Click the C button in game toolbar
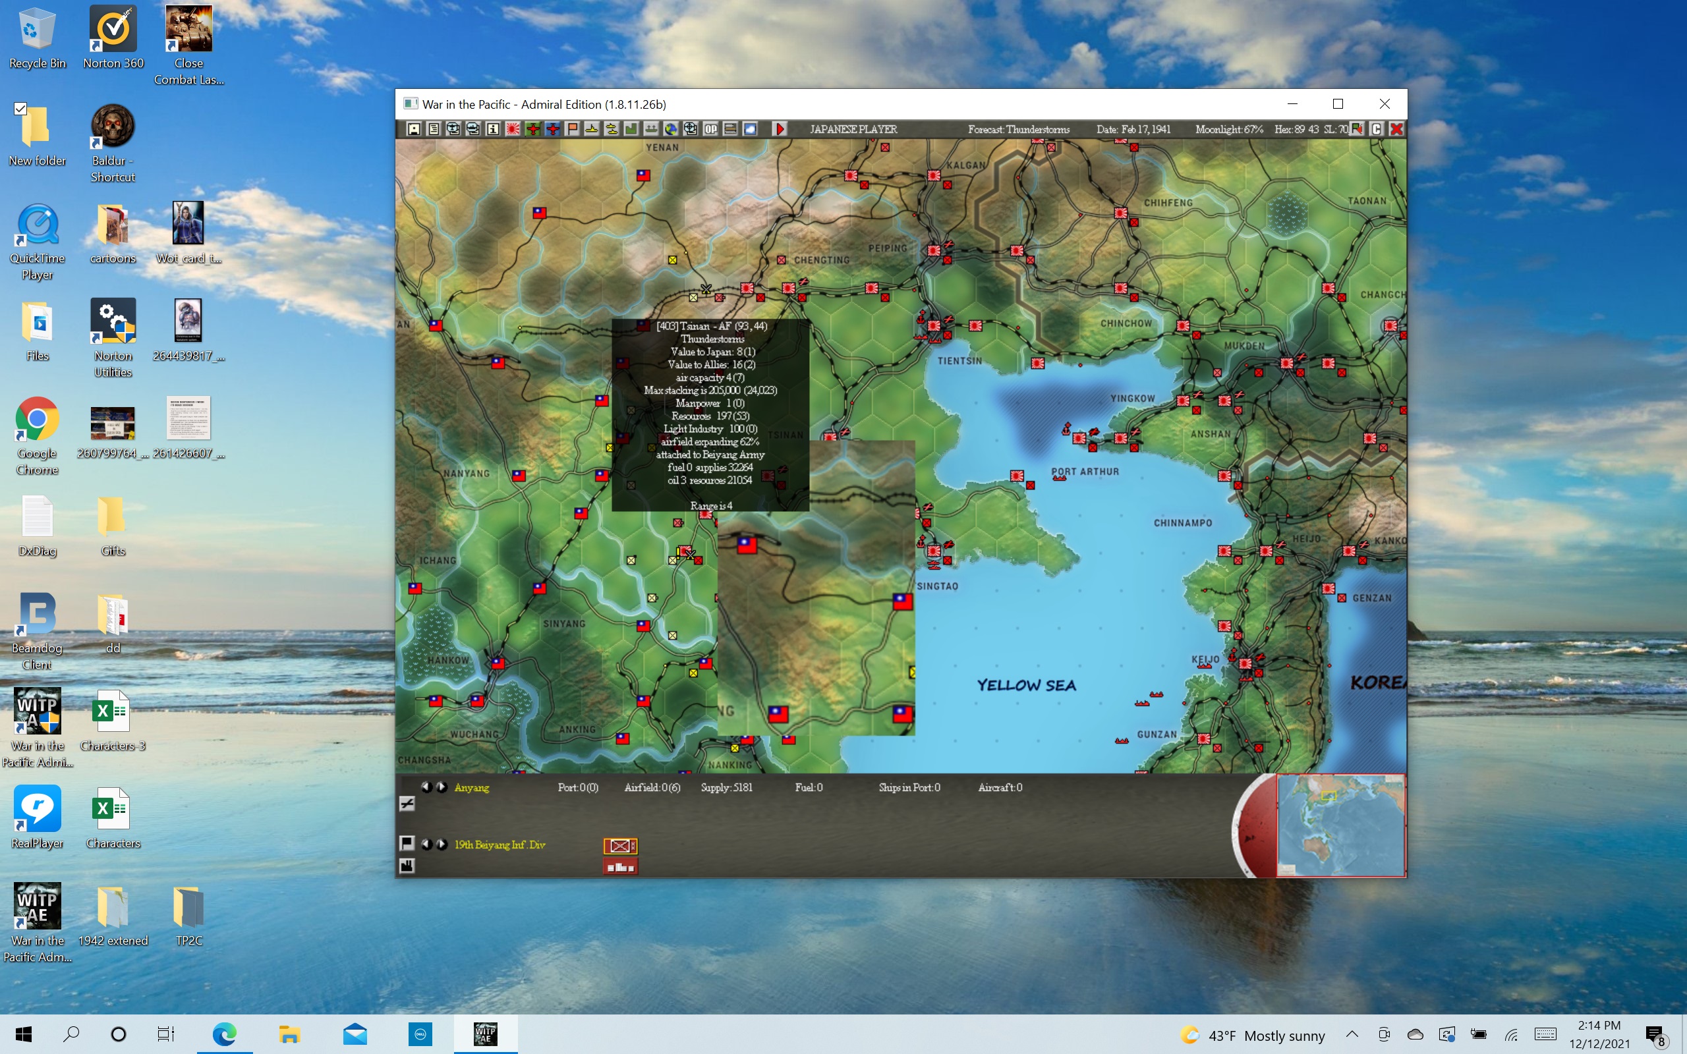The height and width of the screenshot is (1054, 1687). point(1376,129)
